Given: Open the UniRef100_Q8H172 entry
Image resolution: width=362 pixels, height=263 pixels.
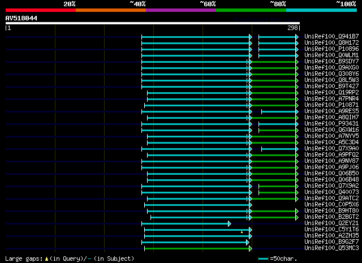Looking at the screenshot, I should pyautogui.click(x=331, y=43).
